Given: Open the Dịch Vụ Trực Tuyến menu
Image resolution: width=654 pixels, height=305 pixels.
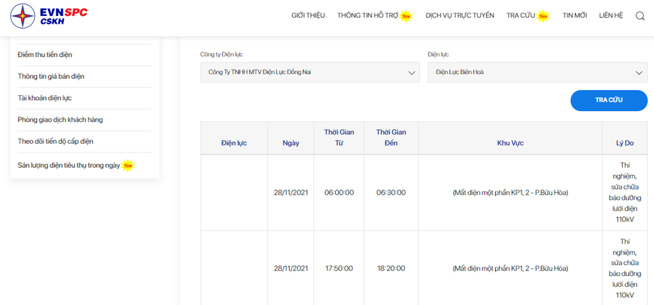Looking at the screenshot, I should (x=460, y=15).
